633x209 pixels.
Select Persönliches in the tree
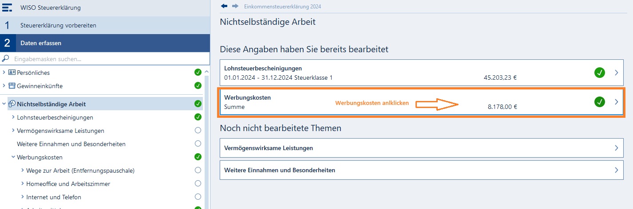(33, 72)
